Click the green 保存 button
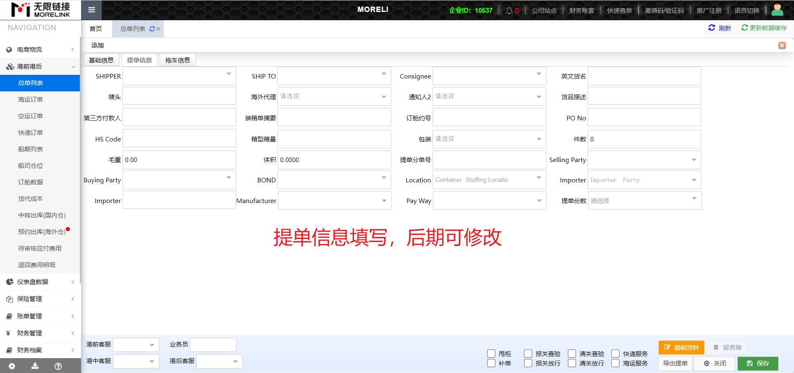 (x=758, y=363)
